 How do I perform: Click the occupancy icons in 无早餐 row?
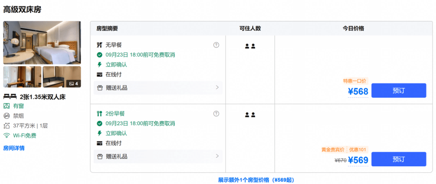pyautogui.click(x=250, y=46)
